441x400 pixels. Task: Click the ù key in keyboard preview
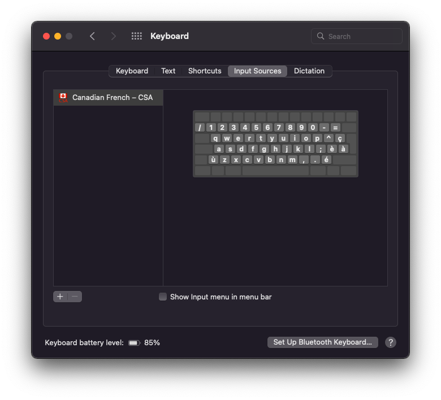pyautogui.click(x=213, y=160)
